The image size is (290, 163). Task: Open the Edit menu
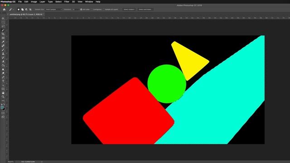click(x=26, y=2)
